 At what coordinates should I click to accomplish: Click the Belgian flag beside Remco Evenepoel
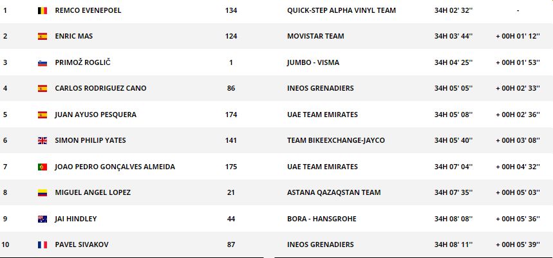tap(42, 10)
